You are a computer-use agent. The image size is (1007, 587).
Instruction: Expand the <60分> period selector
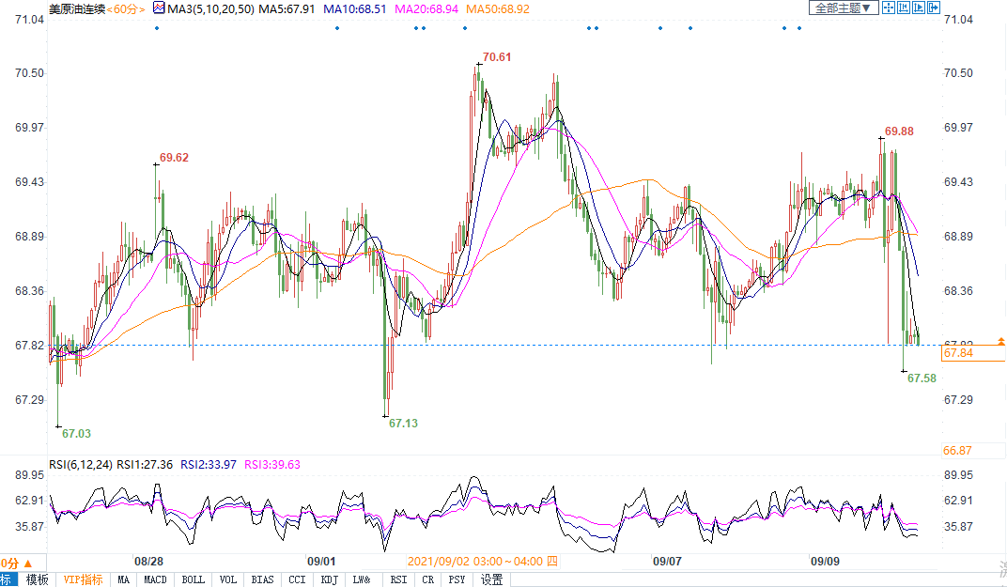coord(126,8)
